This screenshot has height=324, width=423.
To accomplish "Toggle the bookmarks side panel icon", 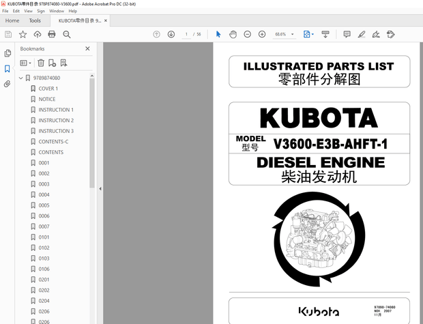I will coord(8,68).
